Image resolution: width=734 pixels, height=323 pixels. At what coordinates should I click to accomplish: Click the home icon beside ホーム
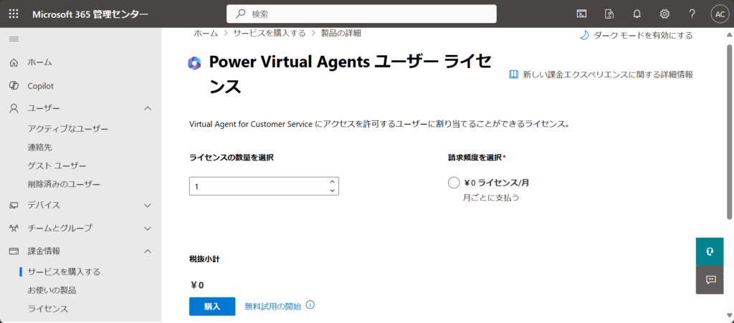(14, 62)
